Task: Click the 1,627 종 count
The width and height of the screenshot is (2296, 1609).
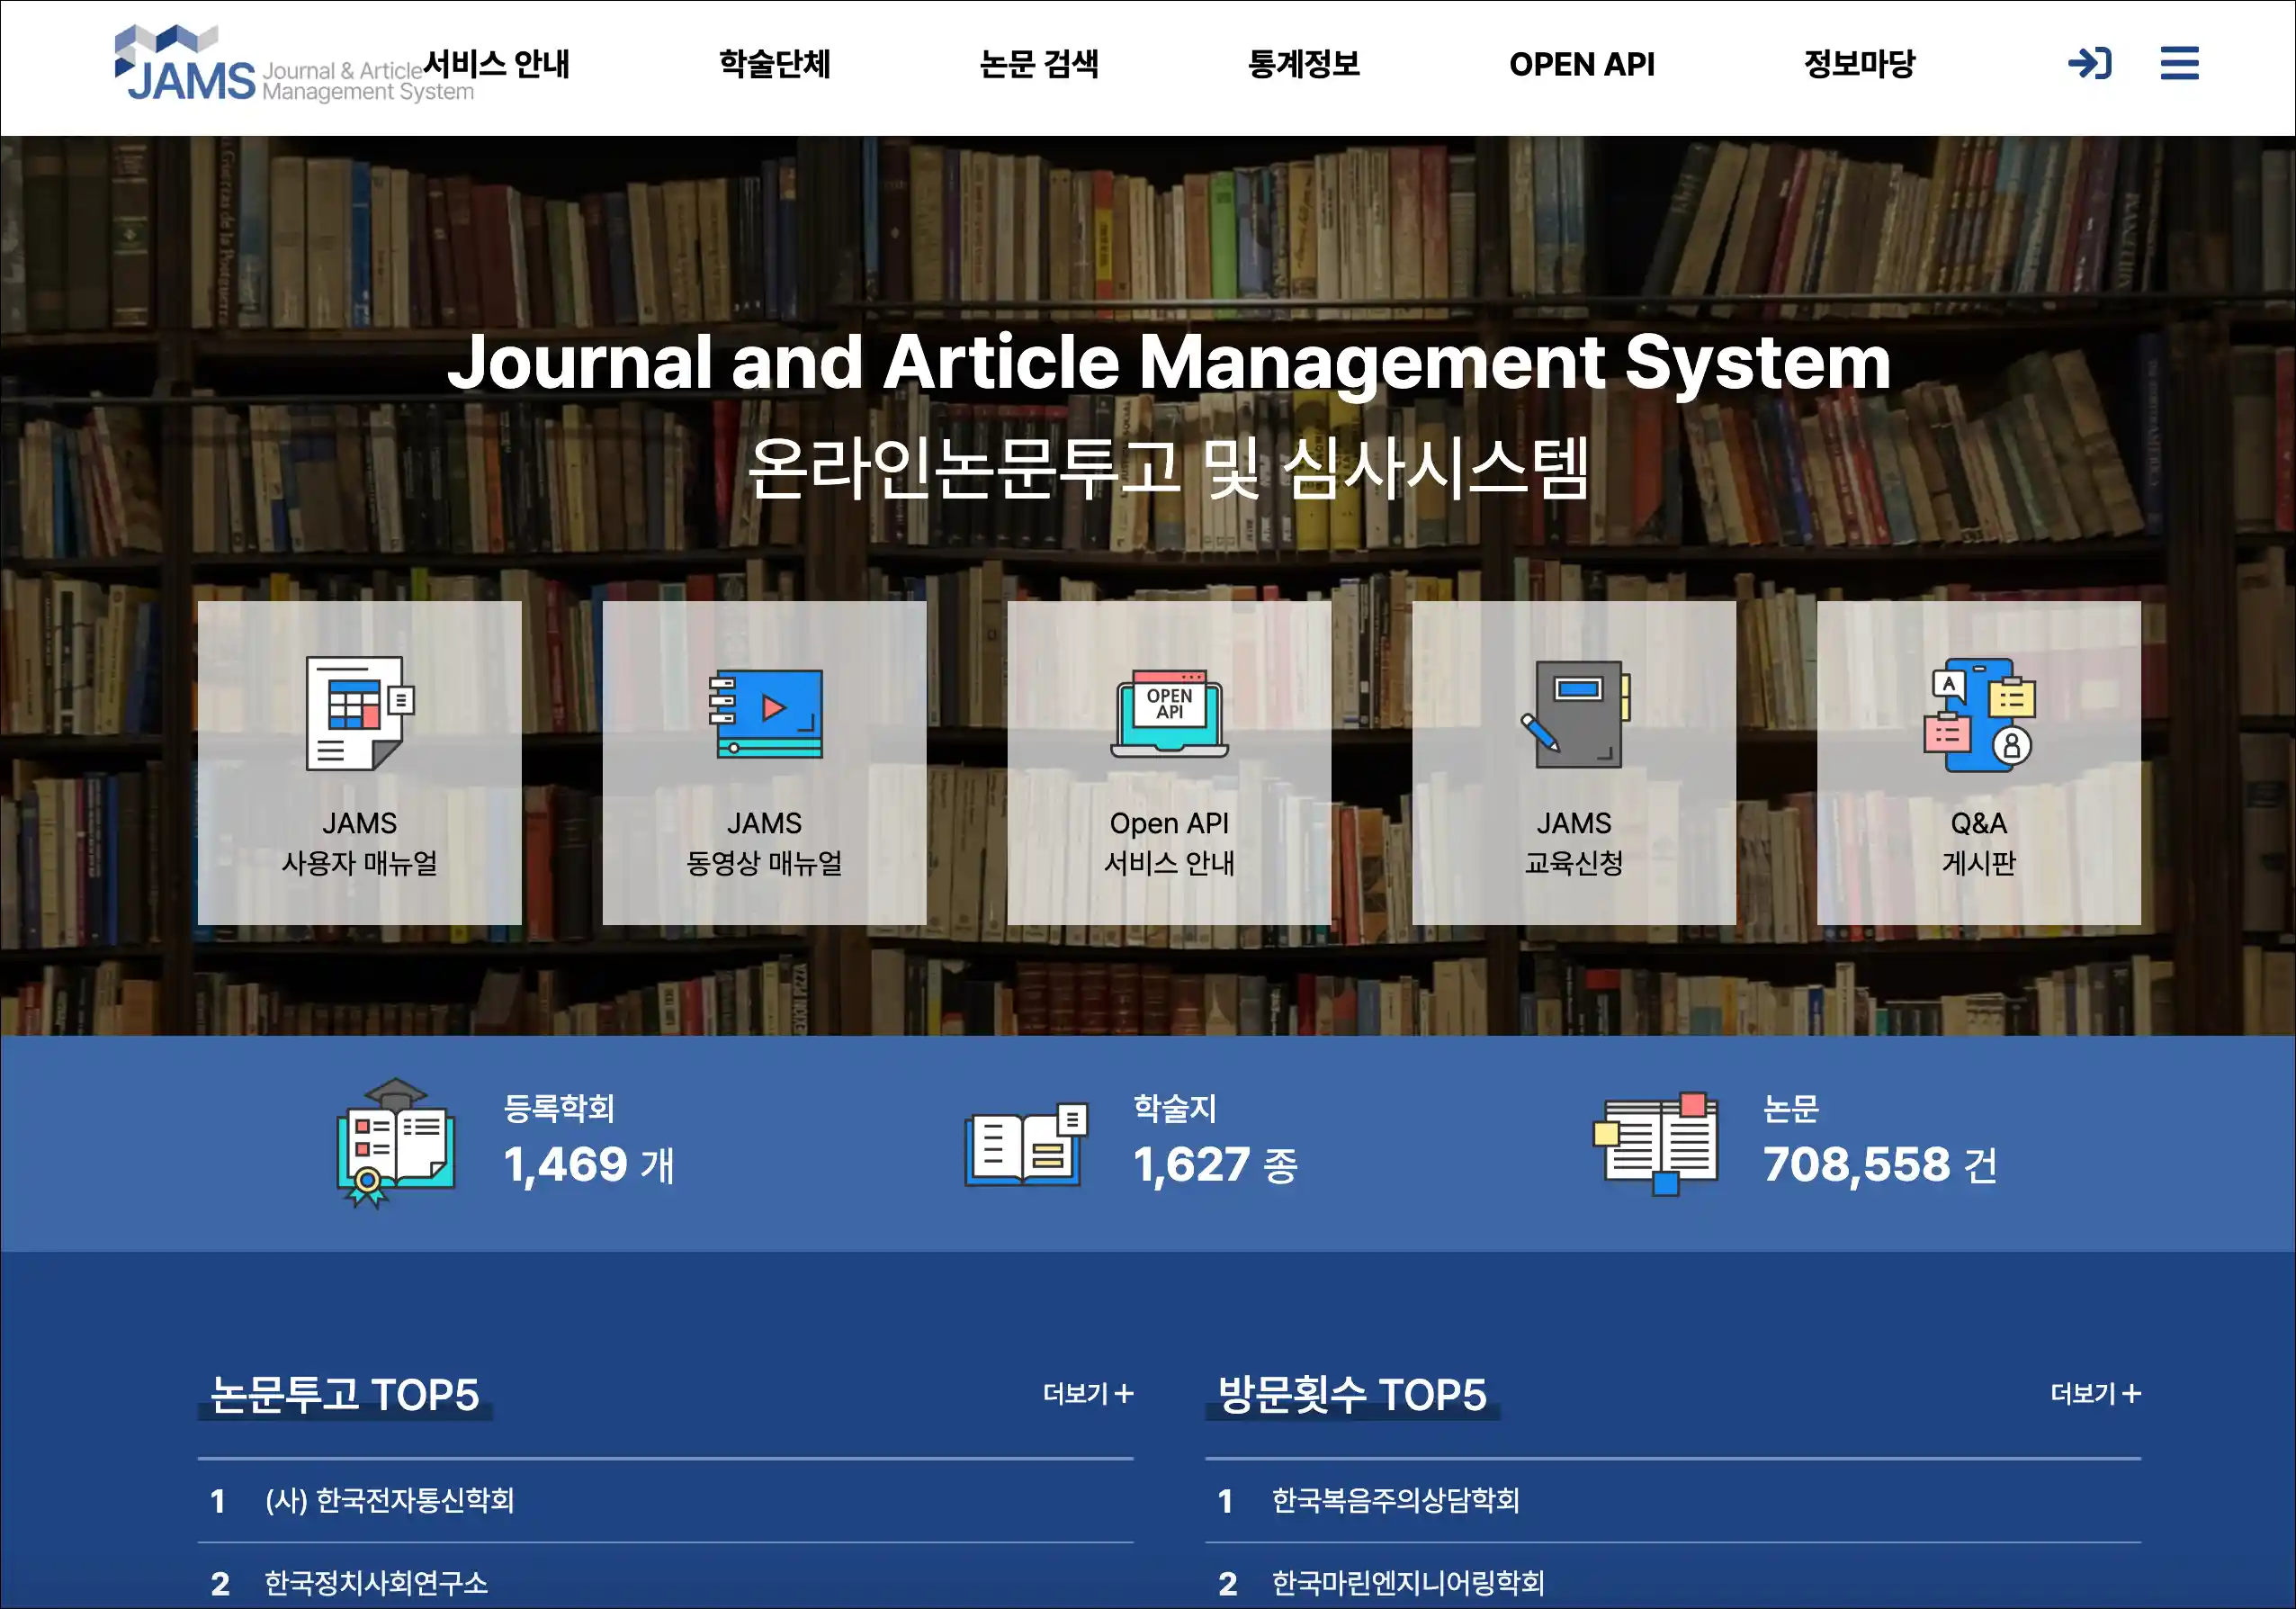Action: pos(1215,1165)
